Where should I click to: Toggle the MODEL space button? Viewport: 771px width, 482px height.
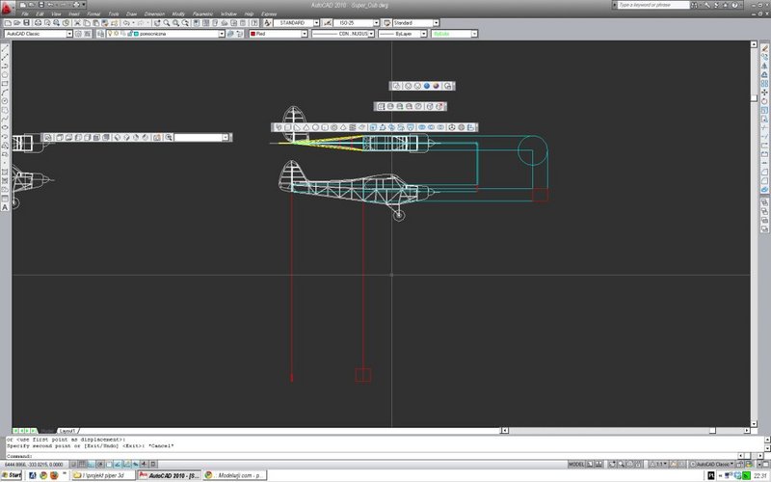[x=576, y=464]
